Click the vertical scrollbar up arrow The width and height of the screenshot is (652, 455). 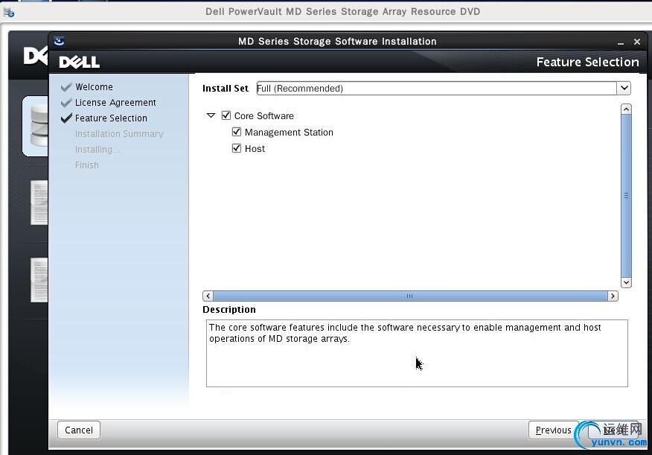point(626,109)
